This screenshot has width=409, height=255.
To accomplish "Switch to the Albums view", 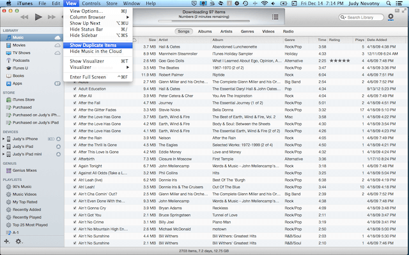I will 204,31.
